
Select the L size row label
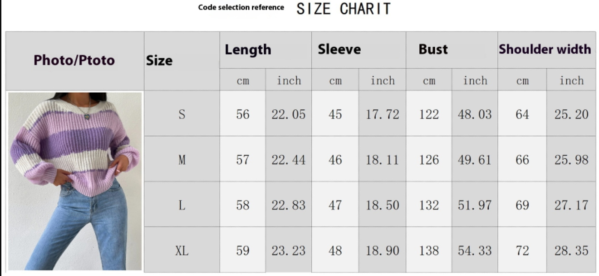182,205
